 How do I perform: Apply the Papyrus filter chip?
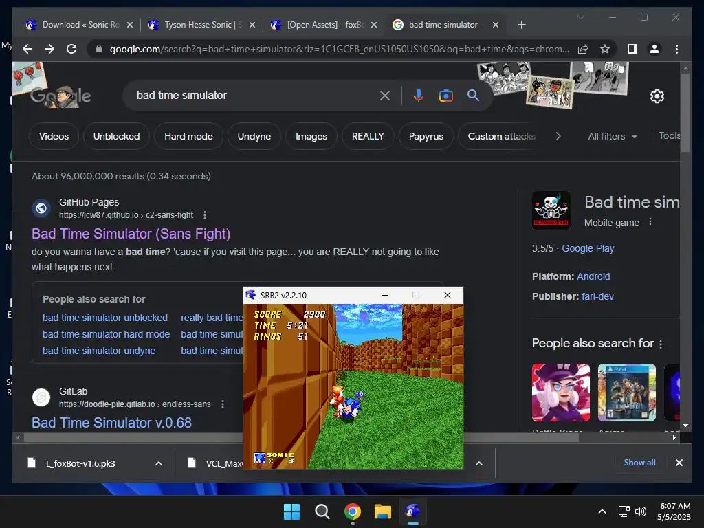click(x=426, y=136)
